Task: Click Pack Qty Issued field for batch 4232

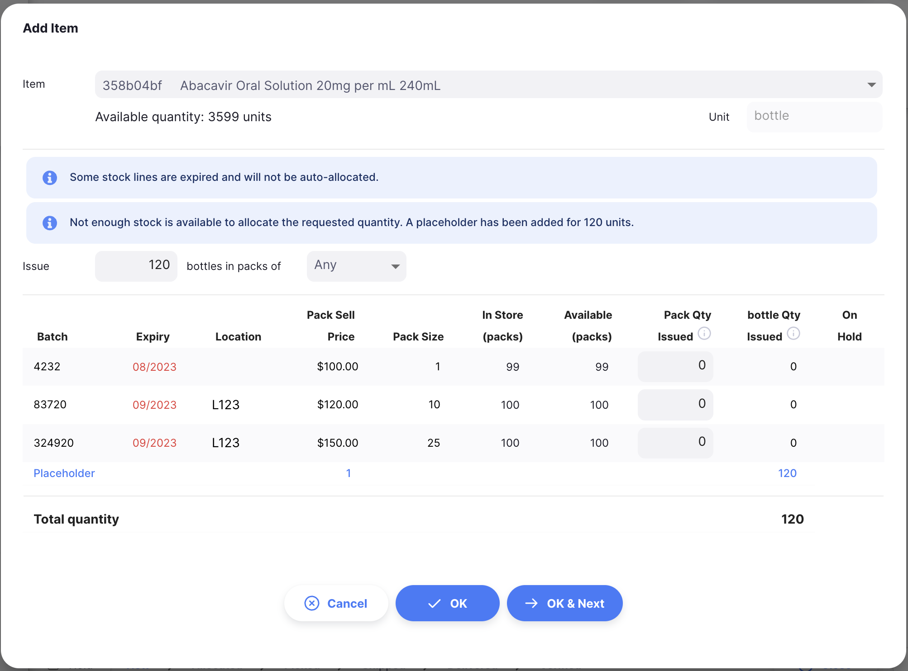Action: pyautogui.click(x=675, y=366)
